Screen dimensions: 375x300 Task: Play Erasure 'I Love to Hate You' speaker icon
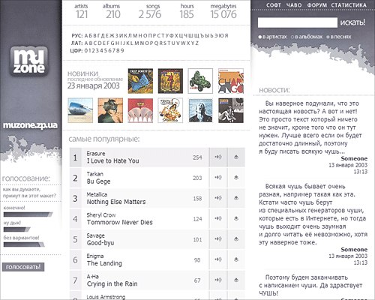218,157
